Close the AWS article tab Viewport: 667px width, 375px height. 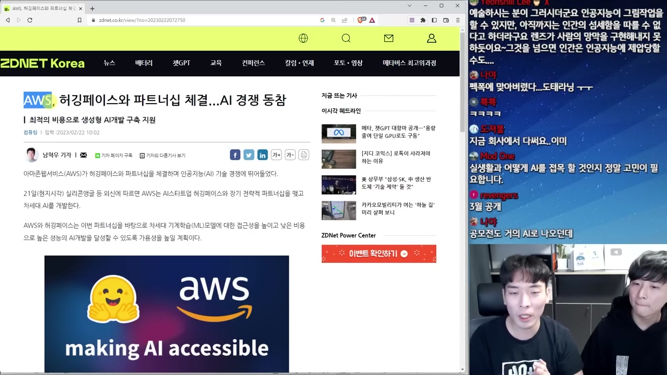[80, 8]
